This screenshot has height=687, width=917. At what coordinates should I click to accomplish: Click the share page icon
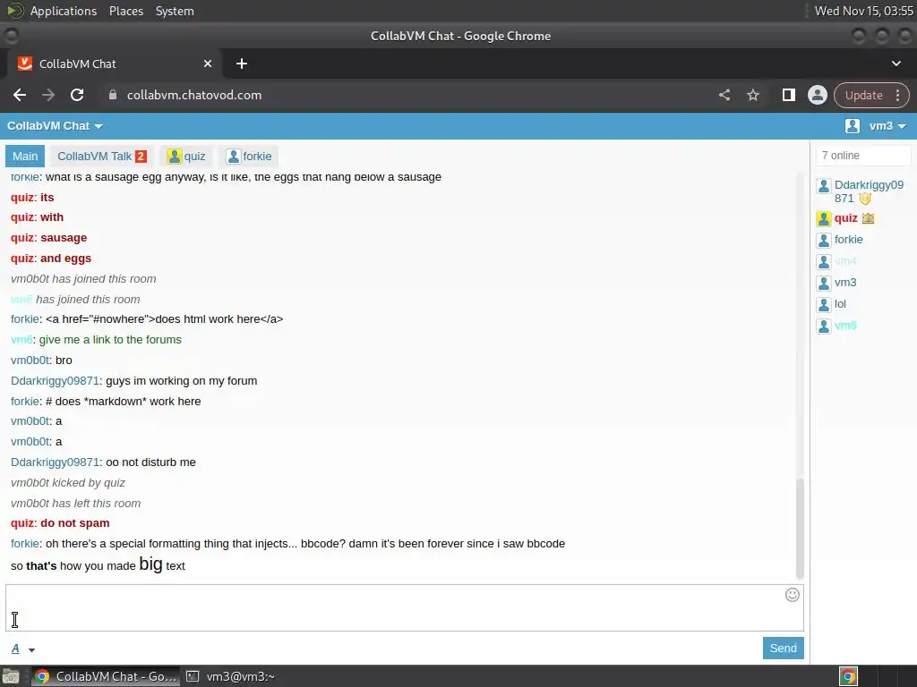tap(724, 95)
